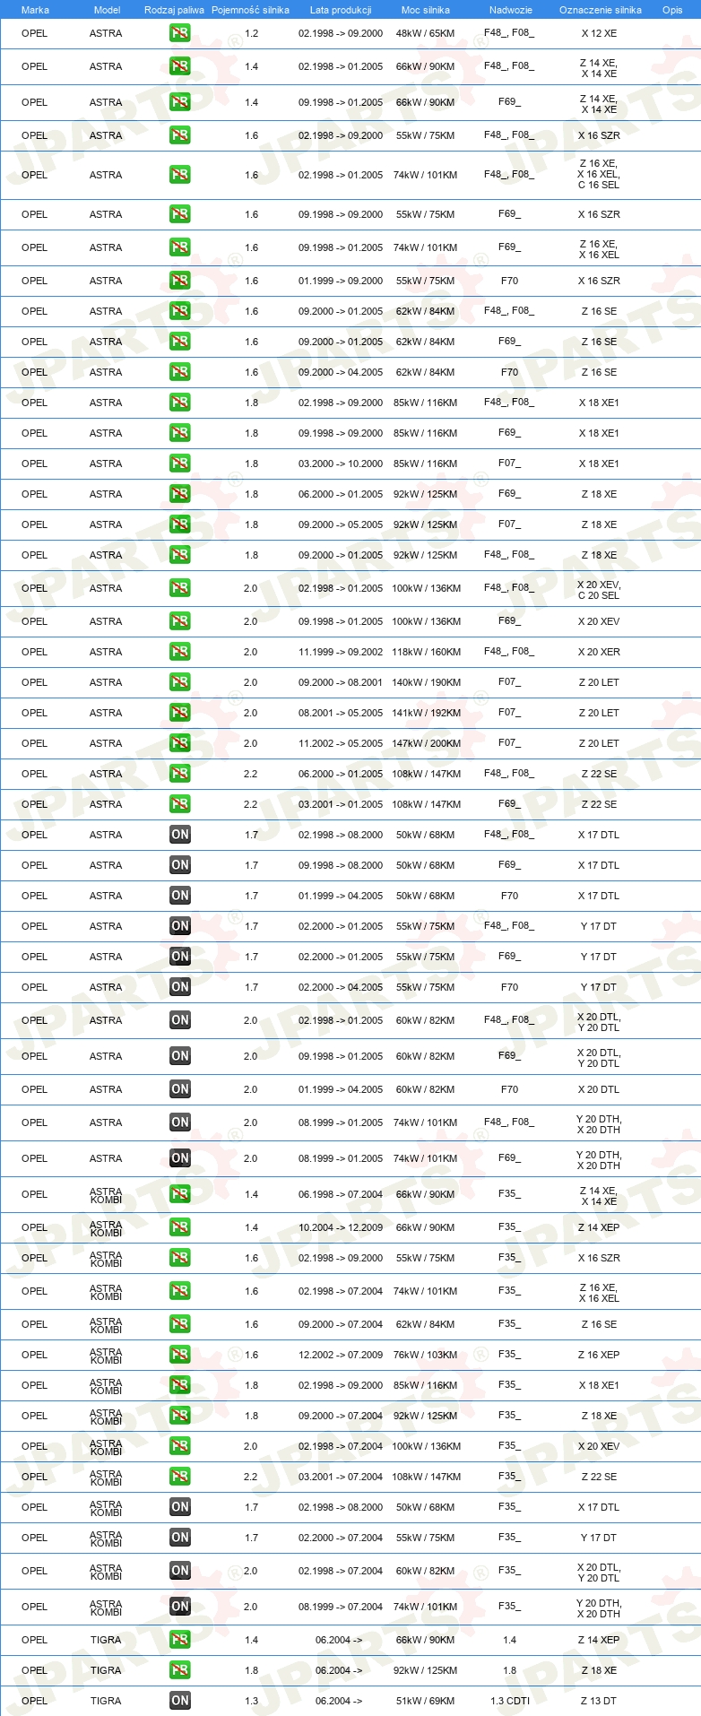Click ON icon in Astra Kombi X 17 DTL row
701x1716 pixels.
click(x=180, y=1507)
